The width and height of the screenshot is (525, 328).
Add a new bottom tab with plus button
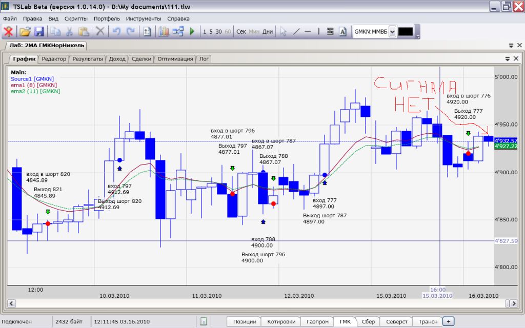click(448, 322)
